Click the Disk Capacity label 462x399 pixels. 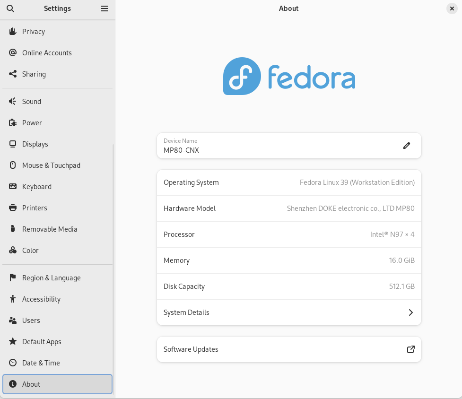click(x=184, y=286)
